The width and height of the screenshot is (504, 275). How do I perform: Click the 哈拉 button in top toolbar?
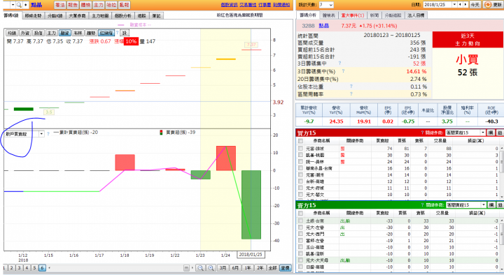click(x=111, y=5)
